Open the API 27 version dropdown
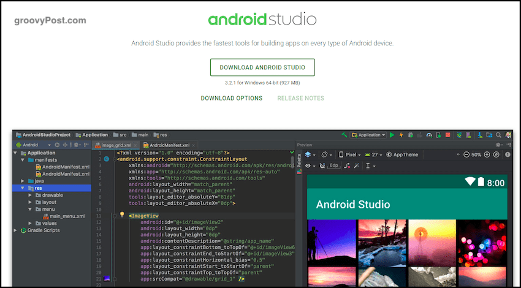The height and width of the screenshot is (288, 521). coord(373,155)
